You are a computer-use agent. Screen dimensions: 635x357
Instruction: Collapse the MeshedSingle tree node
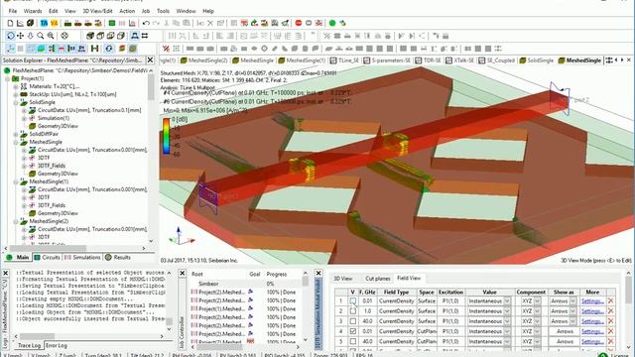(x=16, y=142)
